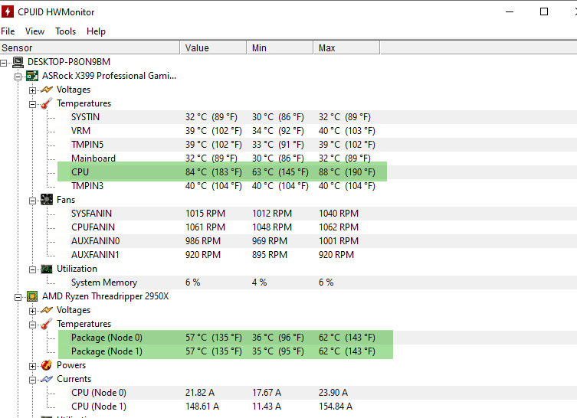Select the VRM temperature row
577x418 pixels.
pos(323,131)
